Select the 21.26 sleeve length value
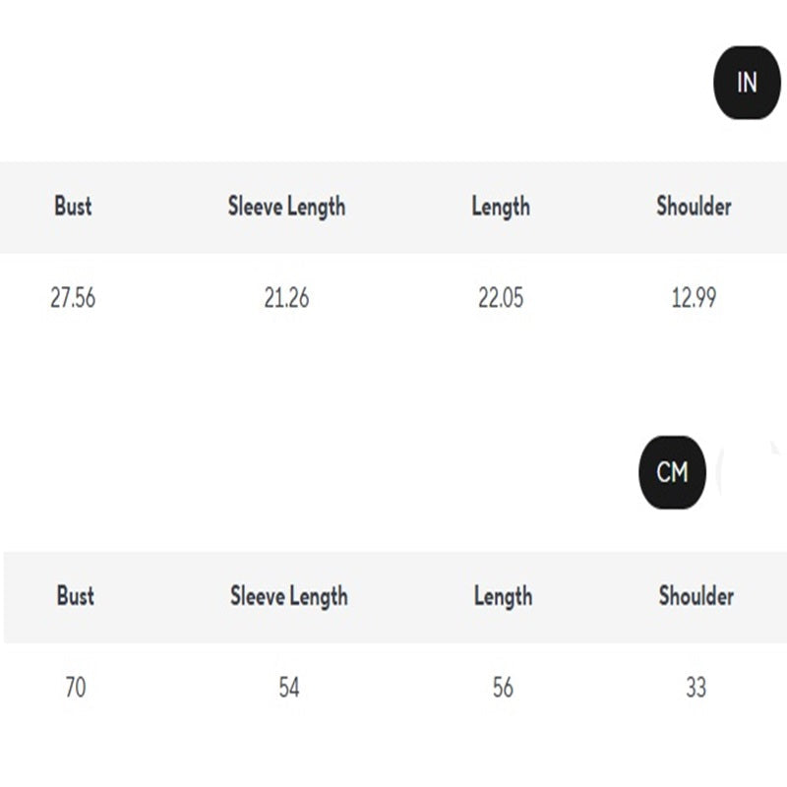Screen dimensions: 787x787 pos(286,298)
